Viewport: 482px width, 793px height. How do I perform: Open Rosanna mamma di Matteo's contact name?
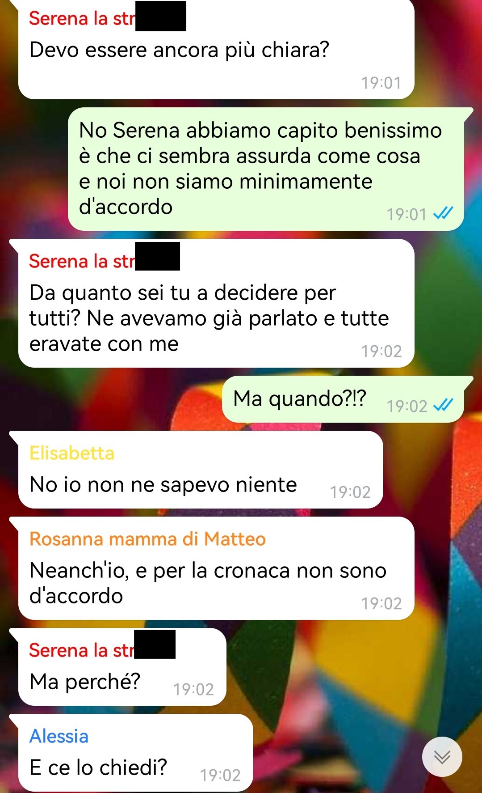(147, 539)
